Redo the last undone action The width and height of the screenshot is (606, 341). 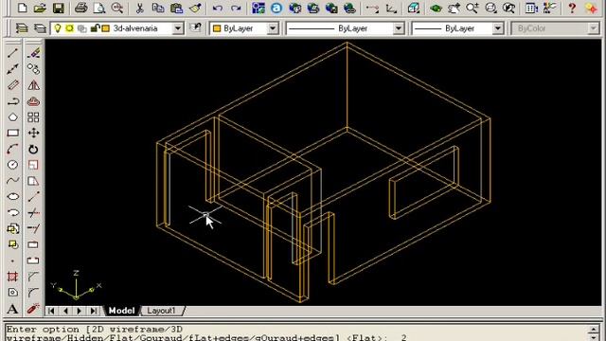click(236, 8)
